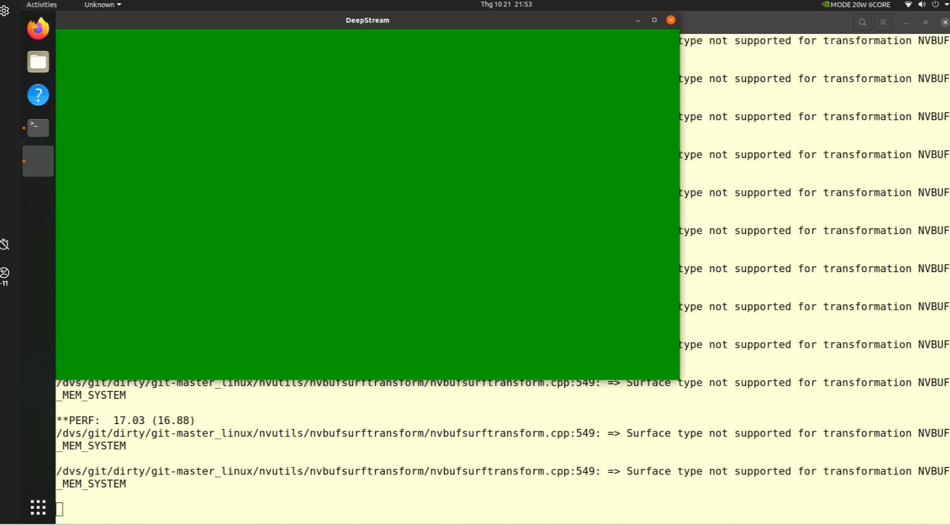Open the Activities overview
The image size is (950, 525).
point(42,4)
